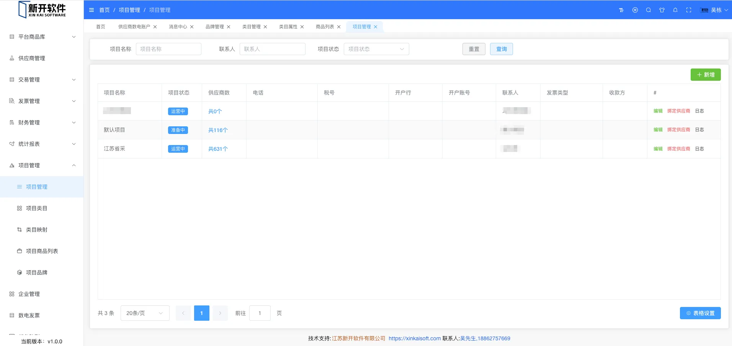Close the 商品列表 tab
The height and width of the screenshot is (346, 732).
tap(339, 27)
